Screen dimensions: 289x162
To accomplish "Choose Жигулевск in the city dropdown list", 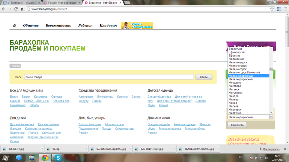I will tap(236, 92).
